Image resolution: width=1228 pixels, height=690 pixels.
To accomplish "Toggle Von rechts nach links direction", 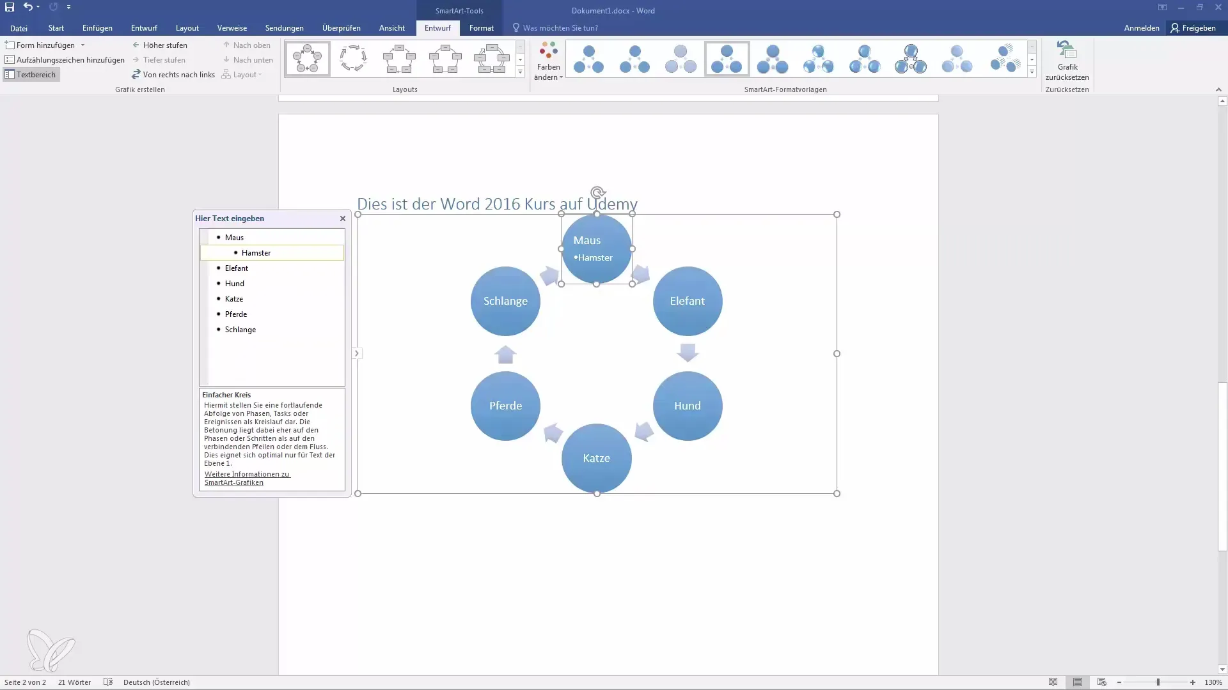I will (173, 75).
